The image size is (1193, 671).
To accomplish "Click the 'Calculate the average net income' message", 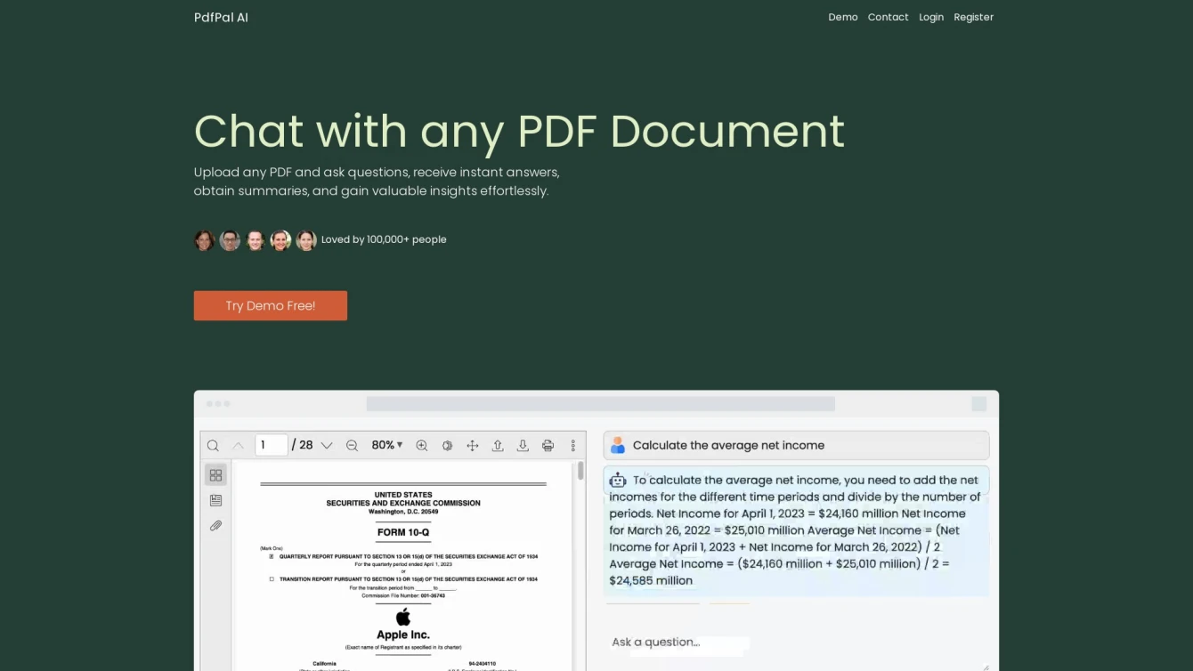I will [x=797, y=445].
